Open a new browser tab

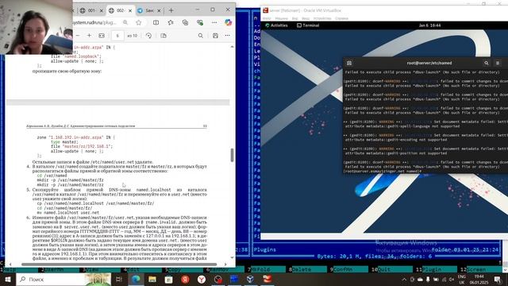(x=171, y=10)
